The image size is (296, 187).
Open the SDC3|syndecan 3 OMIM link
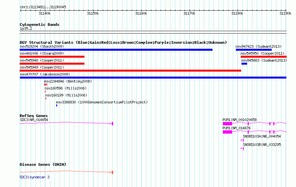35,177
